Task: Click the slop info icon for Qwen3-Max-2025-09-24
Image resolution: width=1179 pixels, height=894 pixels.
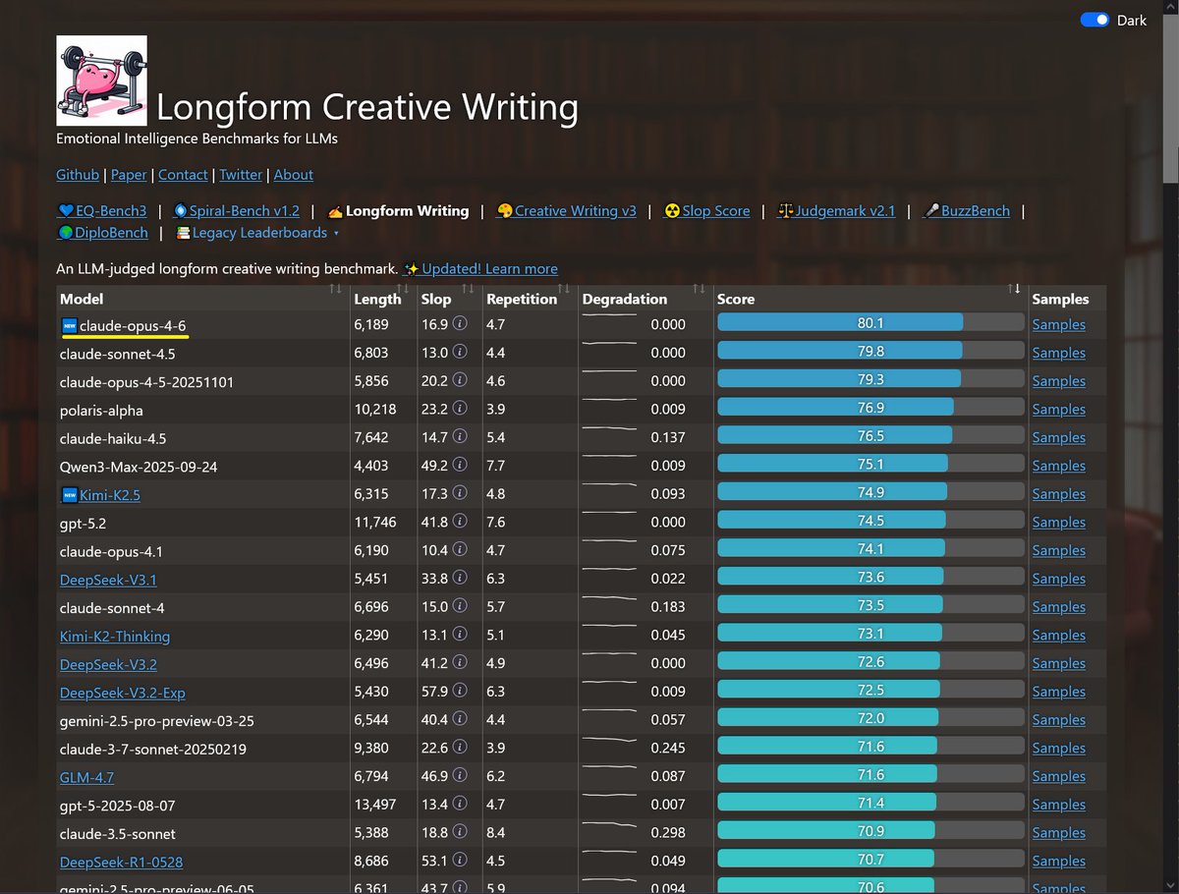Action: click(x=460, y=466)
